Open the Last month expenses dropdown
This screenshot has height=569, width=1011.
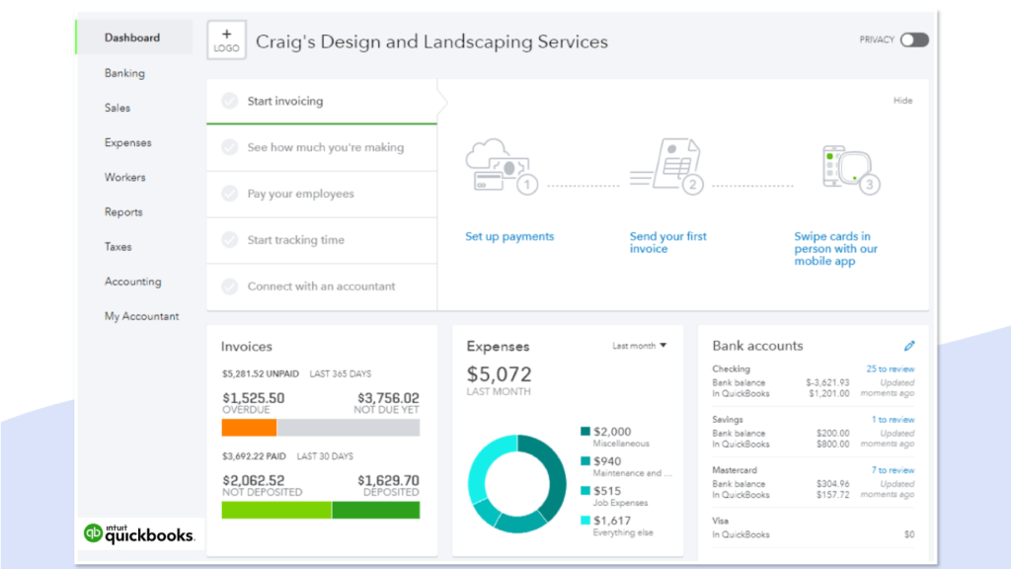pyautogui.click(x=640, y=346)
